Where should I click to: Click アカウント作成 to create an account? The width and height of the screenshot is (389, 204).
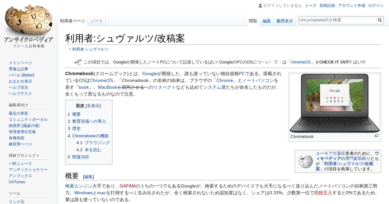pos(352,6)
